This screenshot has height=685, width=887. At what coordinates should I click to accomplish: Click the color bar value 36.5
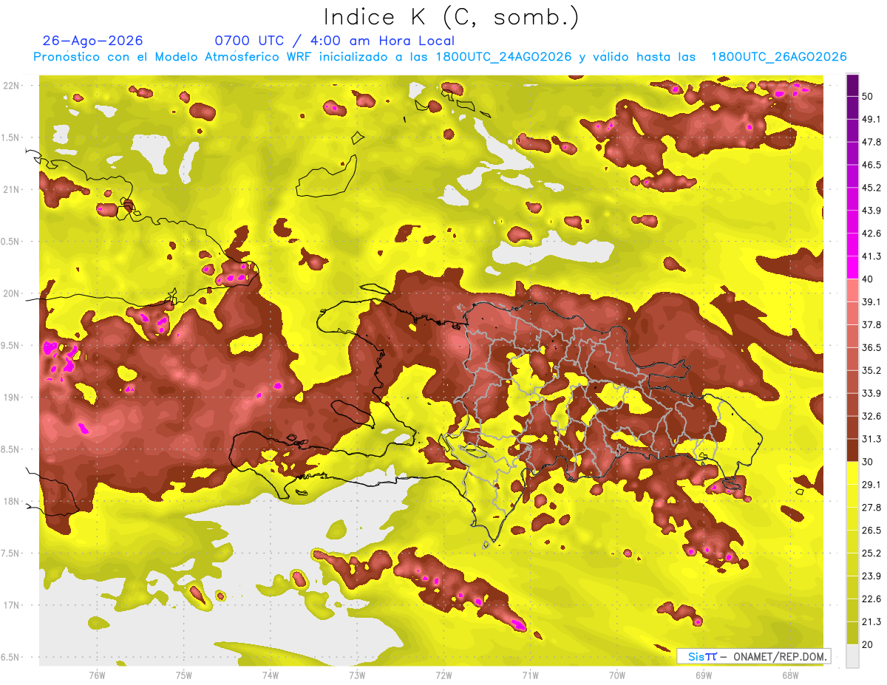[x=871, y=347]
